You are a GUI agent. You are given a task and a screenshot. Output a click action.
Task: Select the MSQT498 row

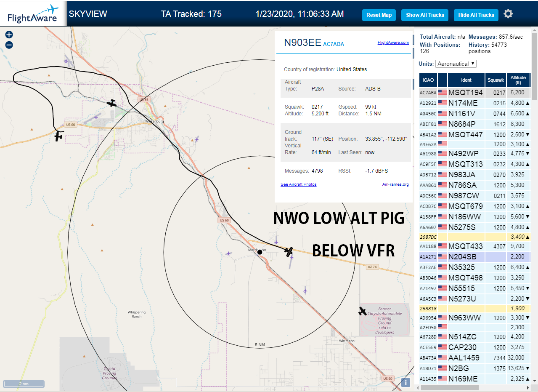(x=474, y=278)
